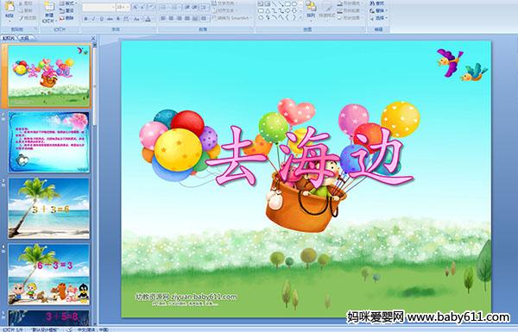Image resolution: width=518 pixels, height=332 pixels.
Task: Switch to the Slides pane tab
Action: [9, 38]
